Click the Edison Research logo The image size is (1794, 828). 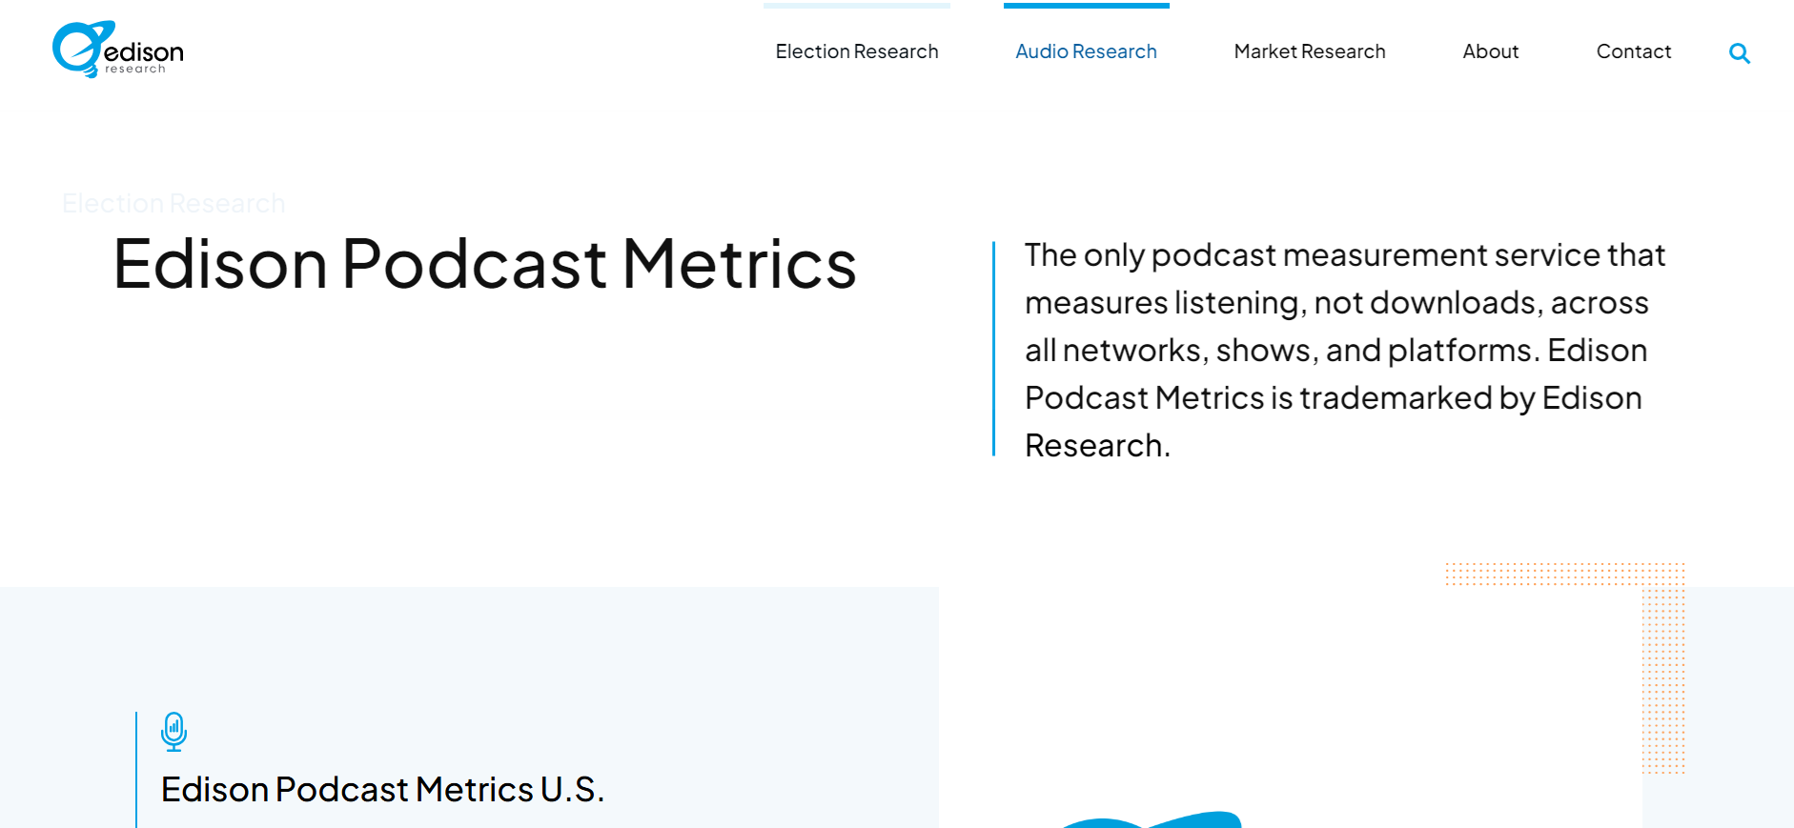tap(118, 50)
